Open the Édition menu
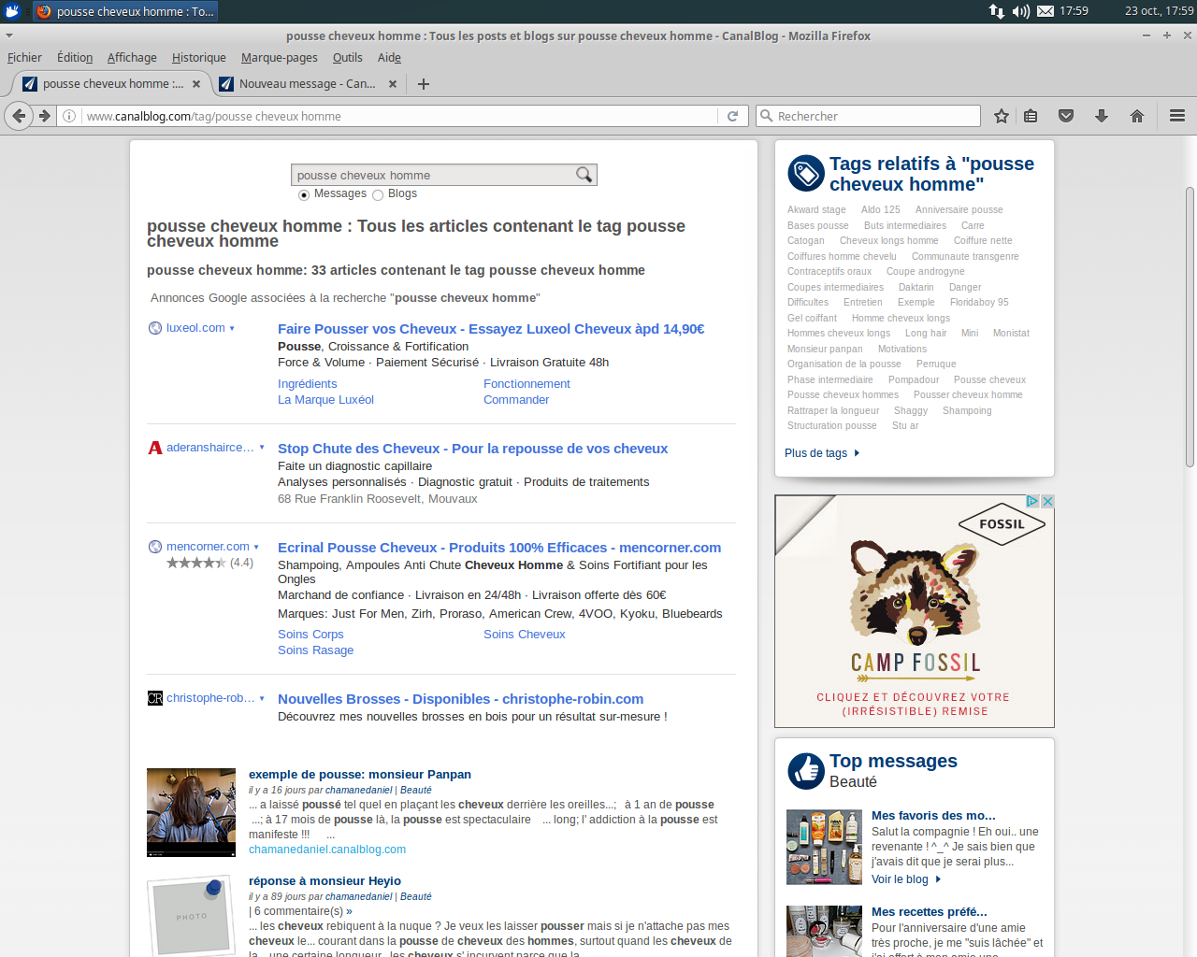 coord(75,58)
